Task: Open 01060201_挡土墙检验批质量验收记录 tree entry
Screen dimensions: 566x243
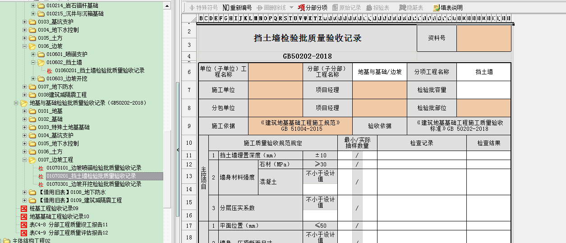Action: (100, 71)
